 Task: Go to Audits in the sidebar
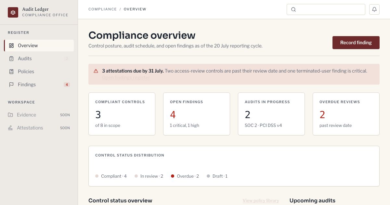(x=39, y=59)
